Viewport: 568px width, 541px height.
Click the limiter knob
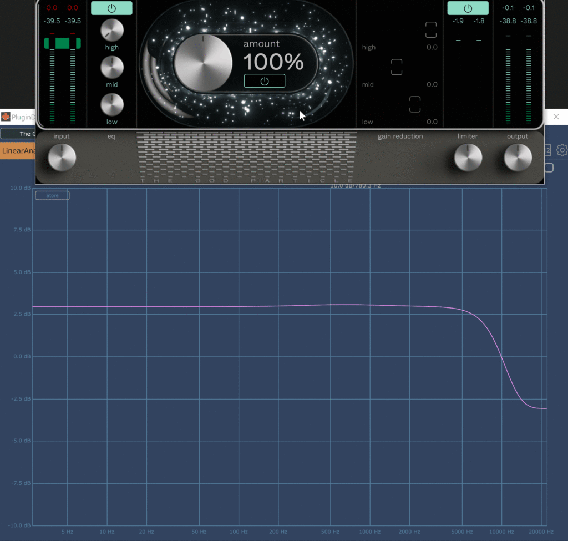(468, 158)
